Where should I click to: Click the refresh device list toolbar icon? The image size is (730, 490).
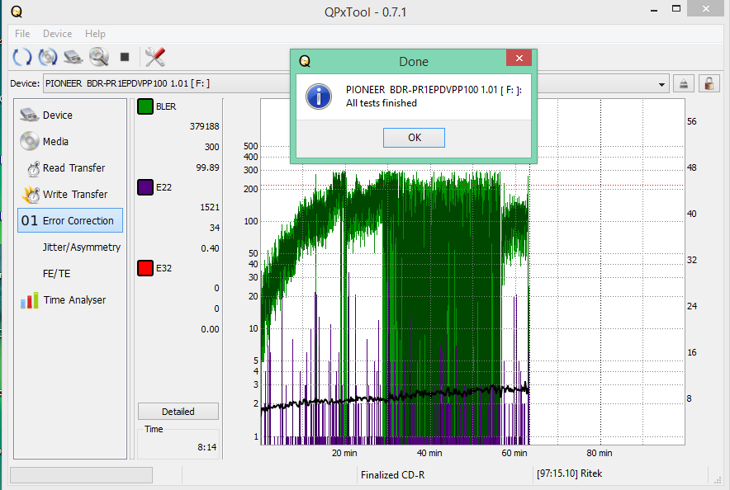pyautogui.click(x=21, y=57)
